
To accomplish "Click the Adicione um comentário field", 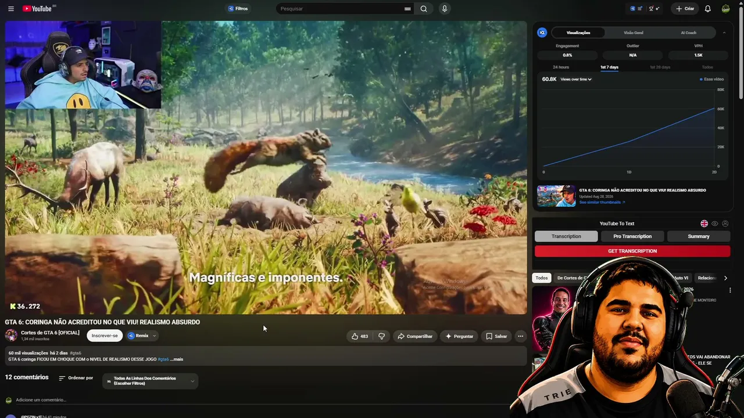I will [x=41, y=400].
